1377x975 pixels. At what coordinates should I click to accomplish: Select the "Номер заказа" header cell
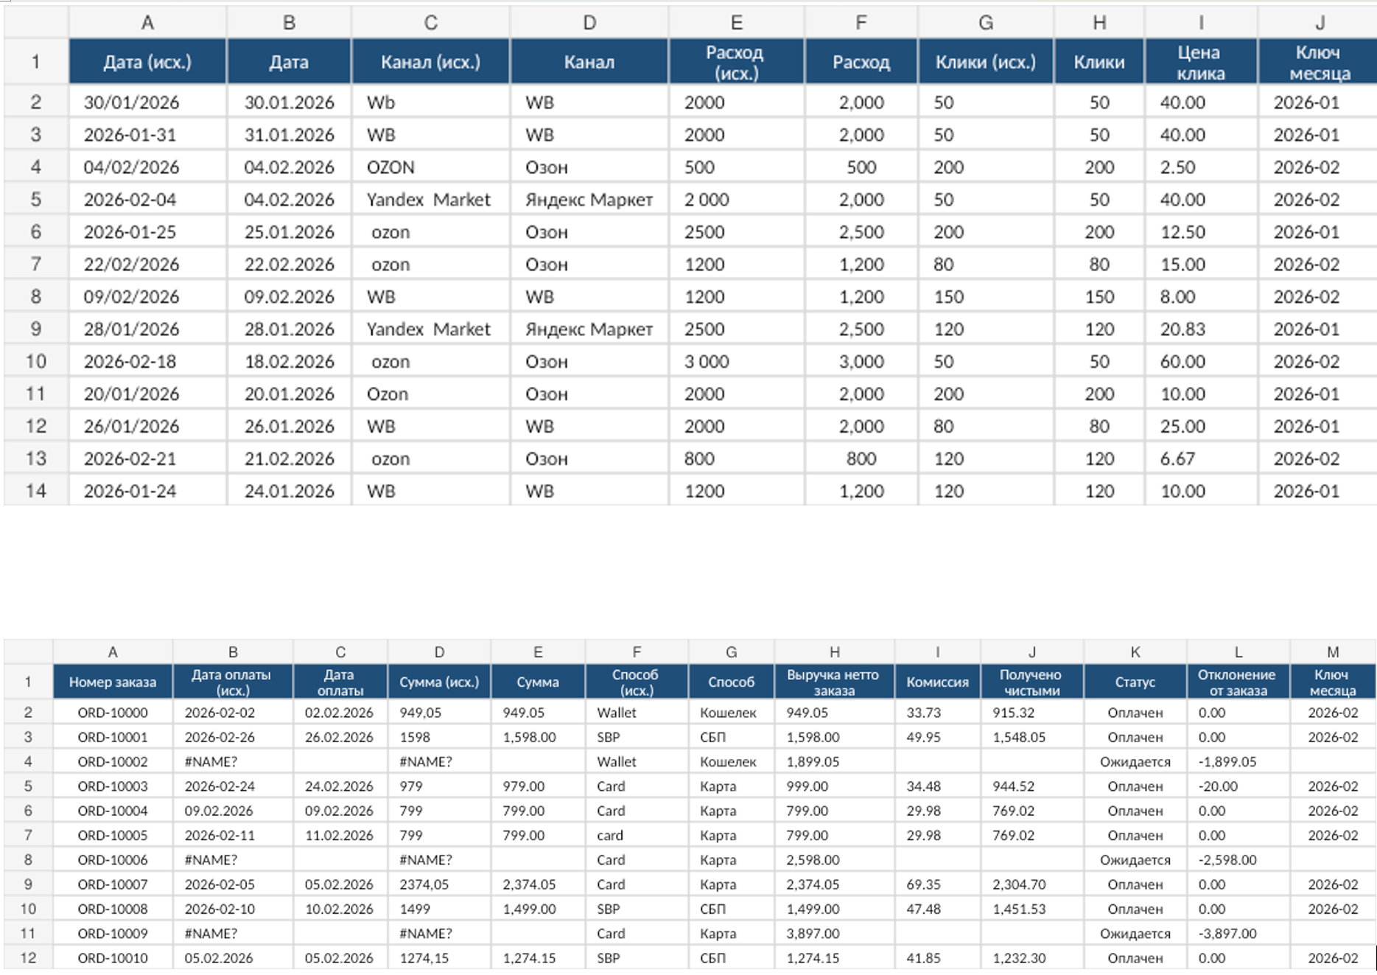pyautogui.click(x=113, y=682)
